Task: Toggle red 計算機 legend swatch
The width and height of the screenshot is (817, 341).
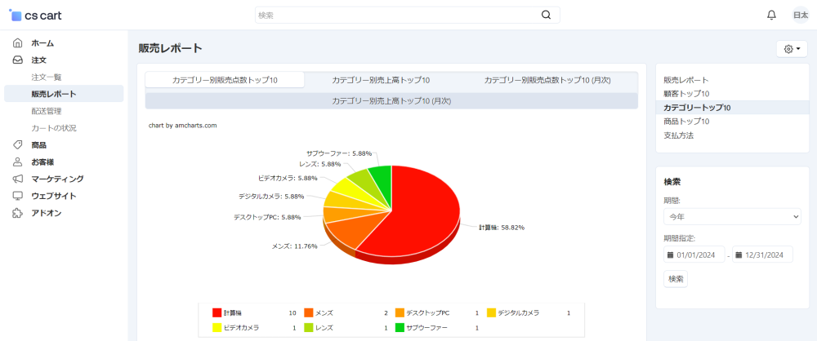Action: pyautogui.click(x=217, y=313)
